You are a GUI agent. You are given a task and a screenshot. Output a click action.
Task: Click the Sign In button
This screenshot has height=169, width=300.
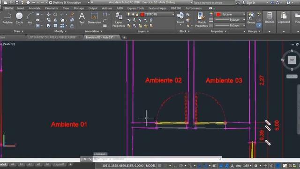(x=249, y=2)
